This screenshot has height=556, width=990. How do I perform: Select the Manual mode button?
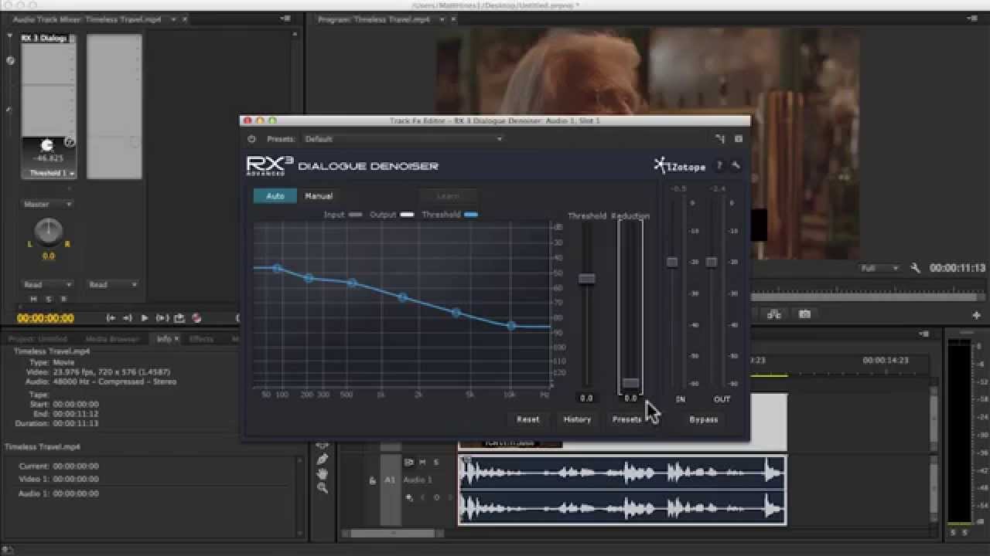click(x=319, y=196)
